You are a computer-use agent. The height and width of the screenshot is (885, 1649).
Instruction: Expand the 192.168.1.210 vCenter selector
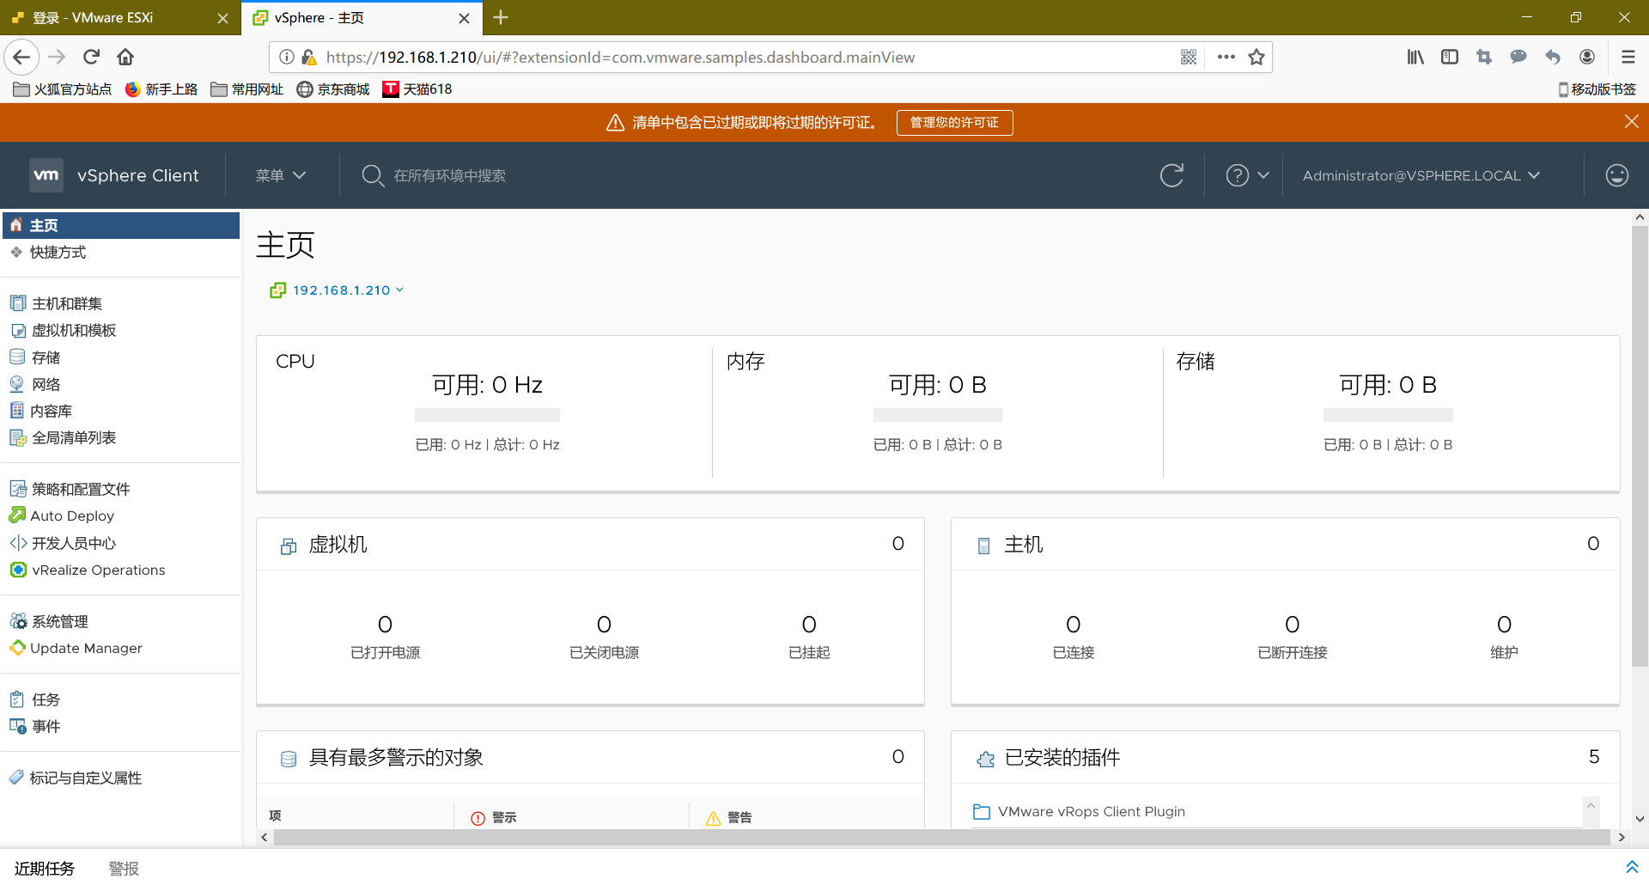tap(348, 290)
